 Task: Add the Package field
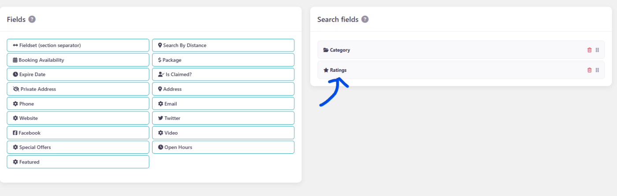tap(223, 60)
